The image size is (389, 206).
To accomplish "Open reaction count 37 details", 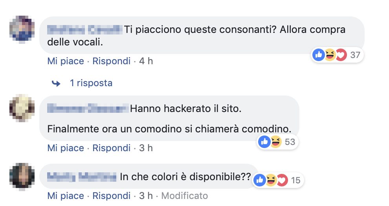I will 355,55.
